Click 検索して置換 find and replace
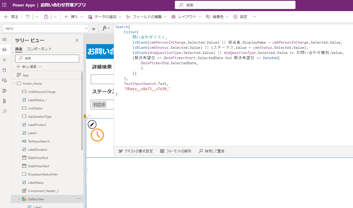This screenshot has height=208, width=353. (x=211, y=151)
